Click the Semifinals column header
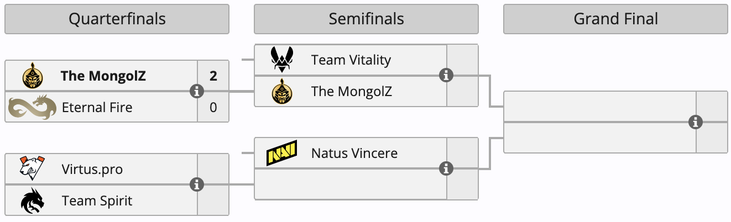The height and width of the screenshot is (222, 731). coord(366,19)
